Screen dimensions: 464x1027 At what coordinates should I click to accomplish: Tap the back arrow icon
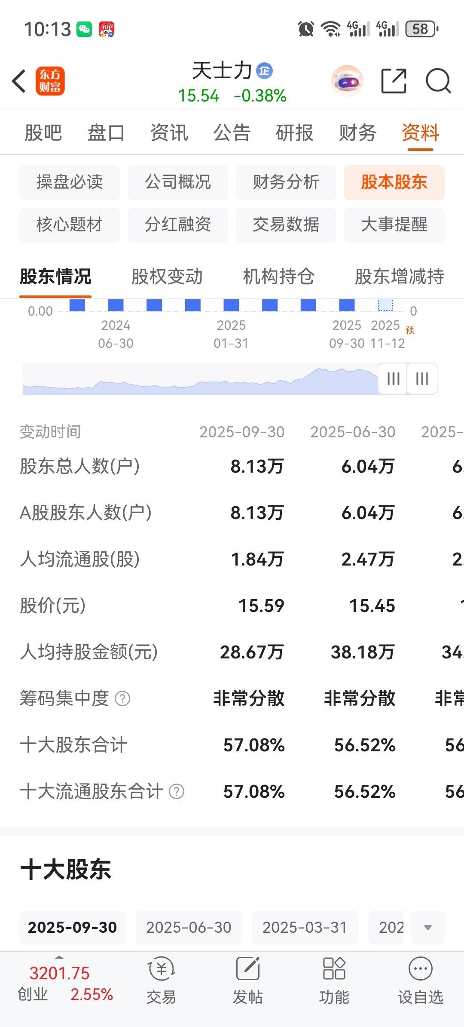point(19,81)
